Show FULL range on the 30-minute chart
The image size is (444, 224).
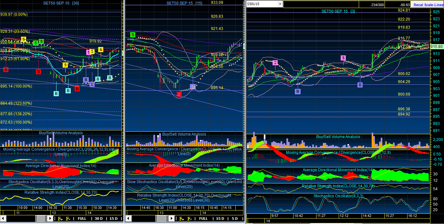point(82,219)
